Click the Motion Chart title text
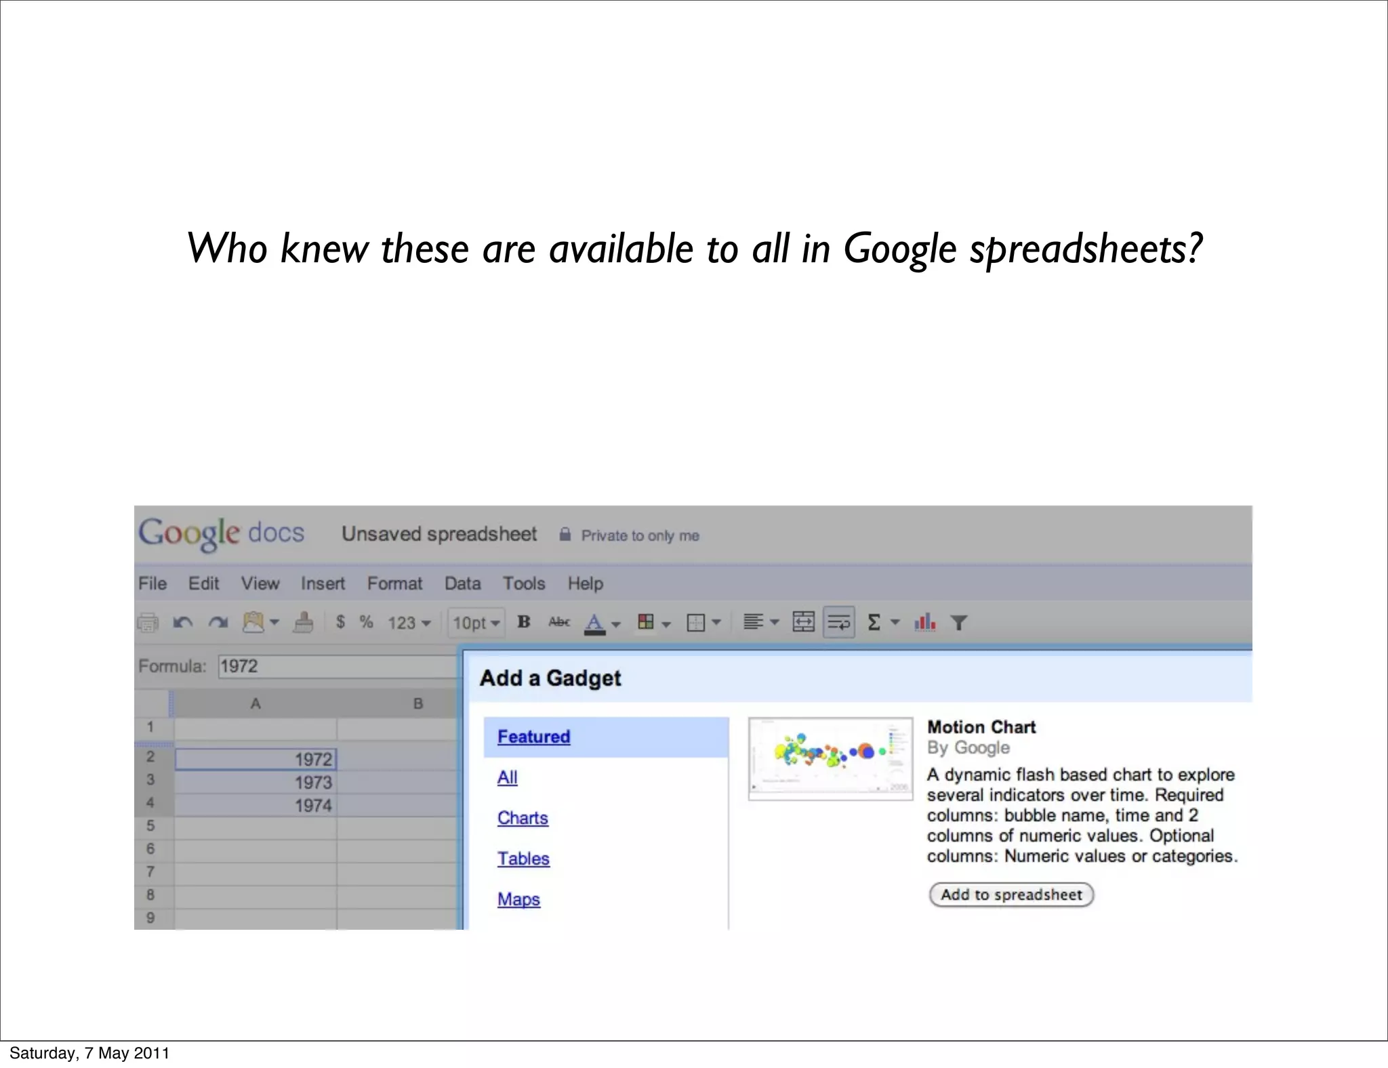 point(981,727)
